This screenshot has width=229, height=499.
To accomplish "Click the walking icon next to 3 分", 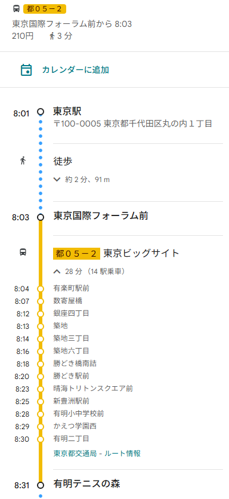I will point(52,36).
